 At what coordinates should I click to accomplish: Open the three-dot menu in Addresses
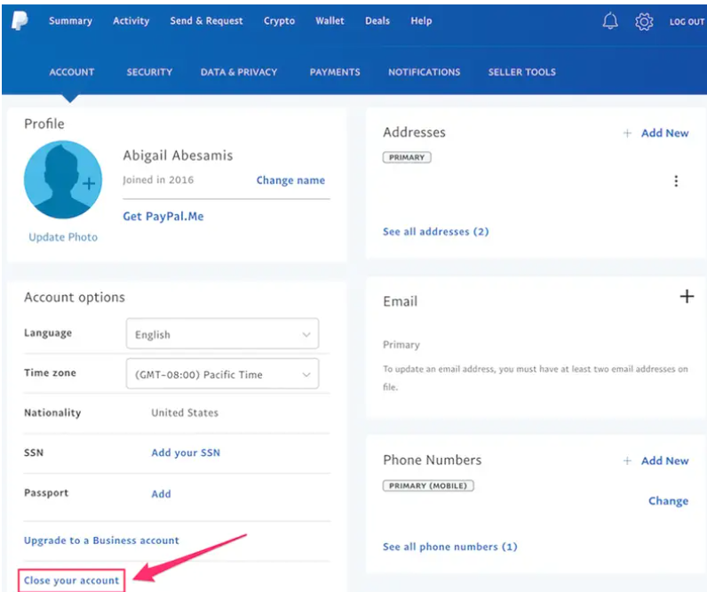point(675,181)
